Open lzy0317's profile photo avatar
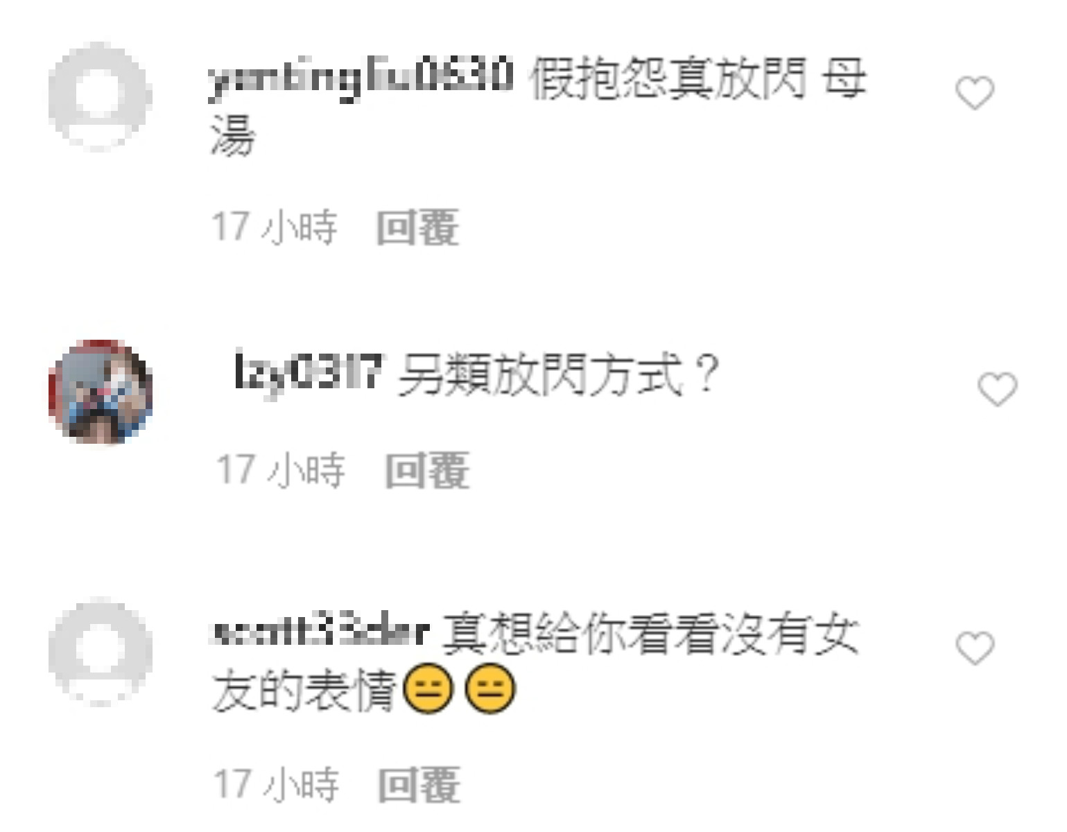Image resolution: width=1067 pixels, height=832 pixels. pos(101,392)
